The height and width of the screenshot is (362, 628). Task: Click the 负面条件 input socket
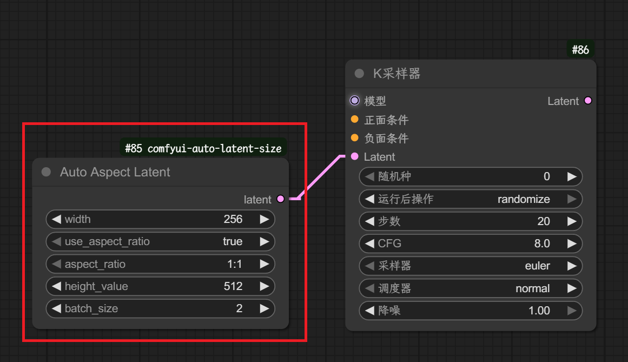coord(354,138)
